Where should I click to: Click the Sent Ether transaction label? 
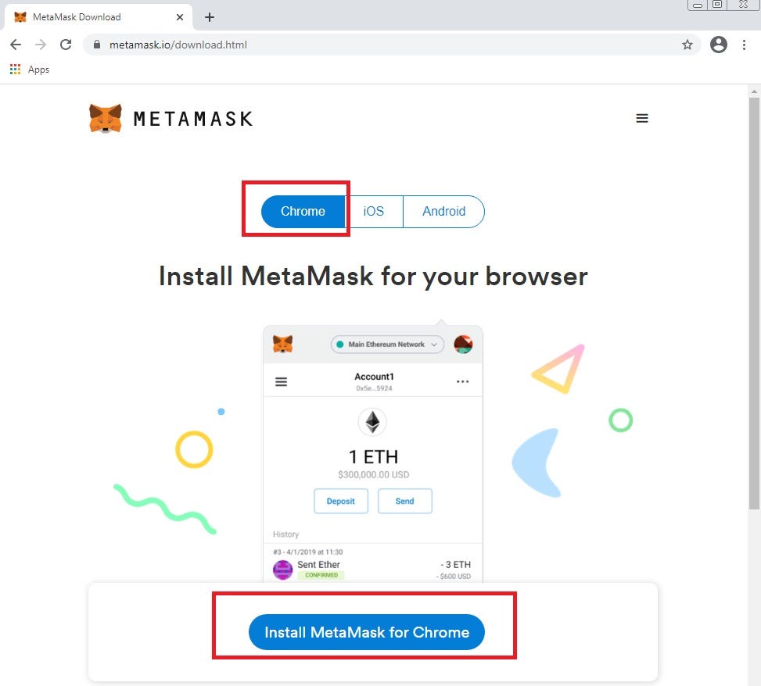[x=318, y=565]
